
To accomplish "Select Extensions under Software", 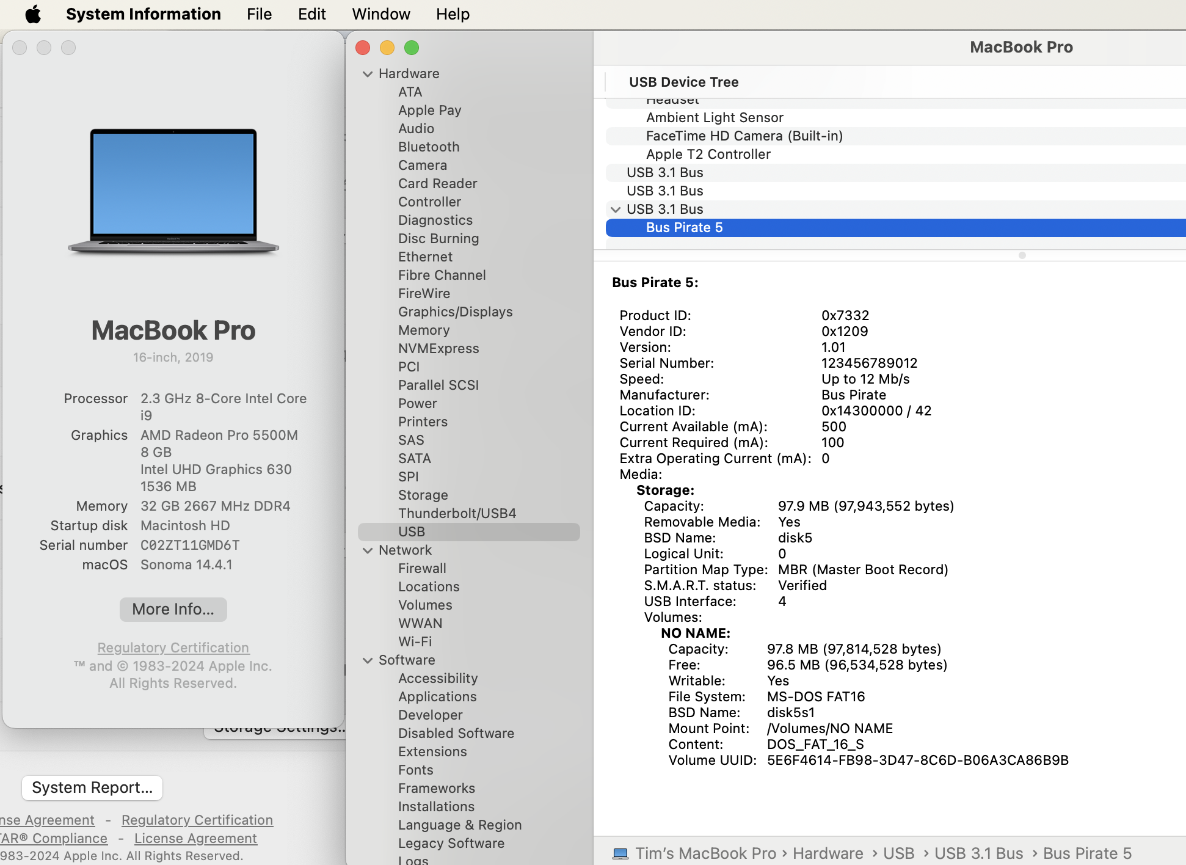I will pyautogui.click(x=432, y=751).
